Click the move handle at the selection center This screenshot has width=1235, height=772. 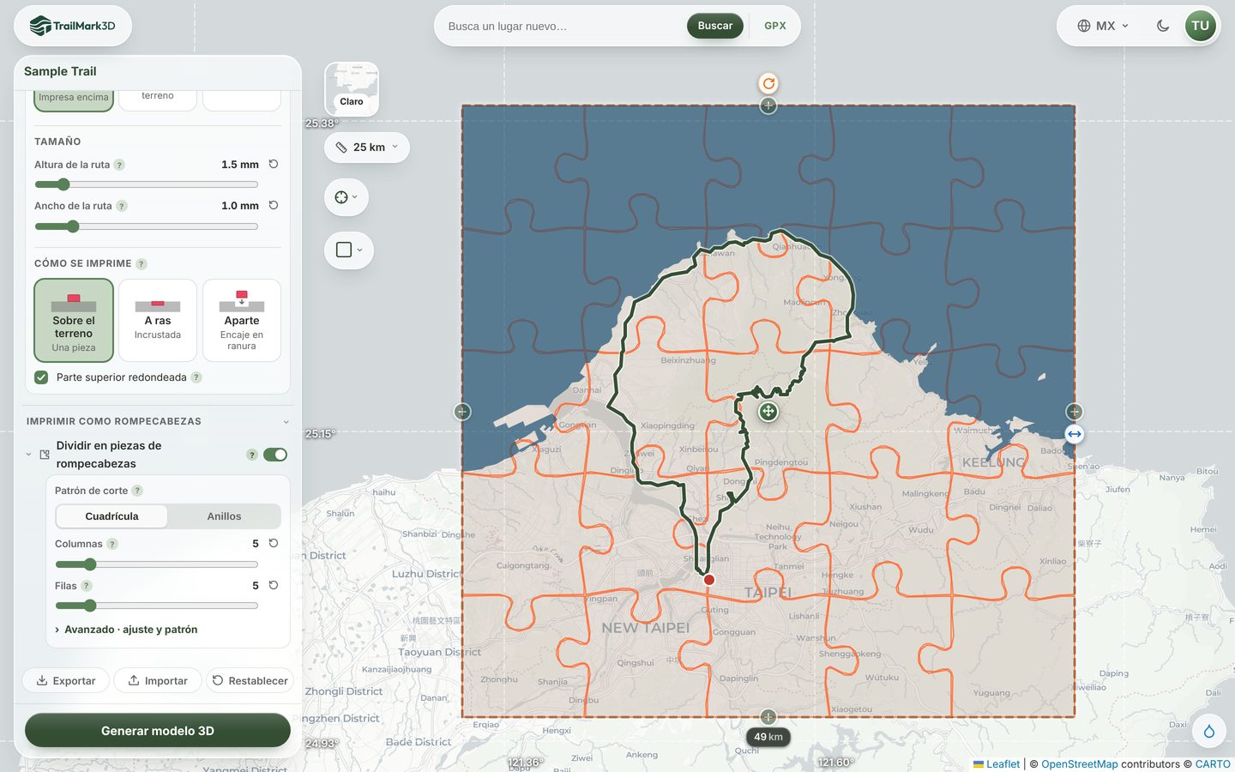point(768,412)
